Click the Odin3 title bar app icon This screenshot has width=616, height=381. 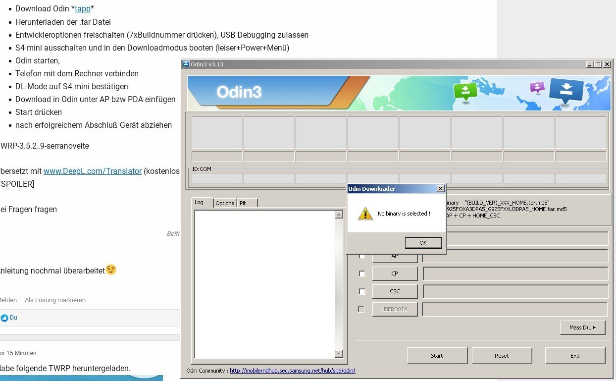[x=186, y=64]
